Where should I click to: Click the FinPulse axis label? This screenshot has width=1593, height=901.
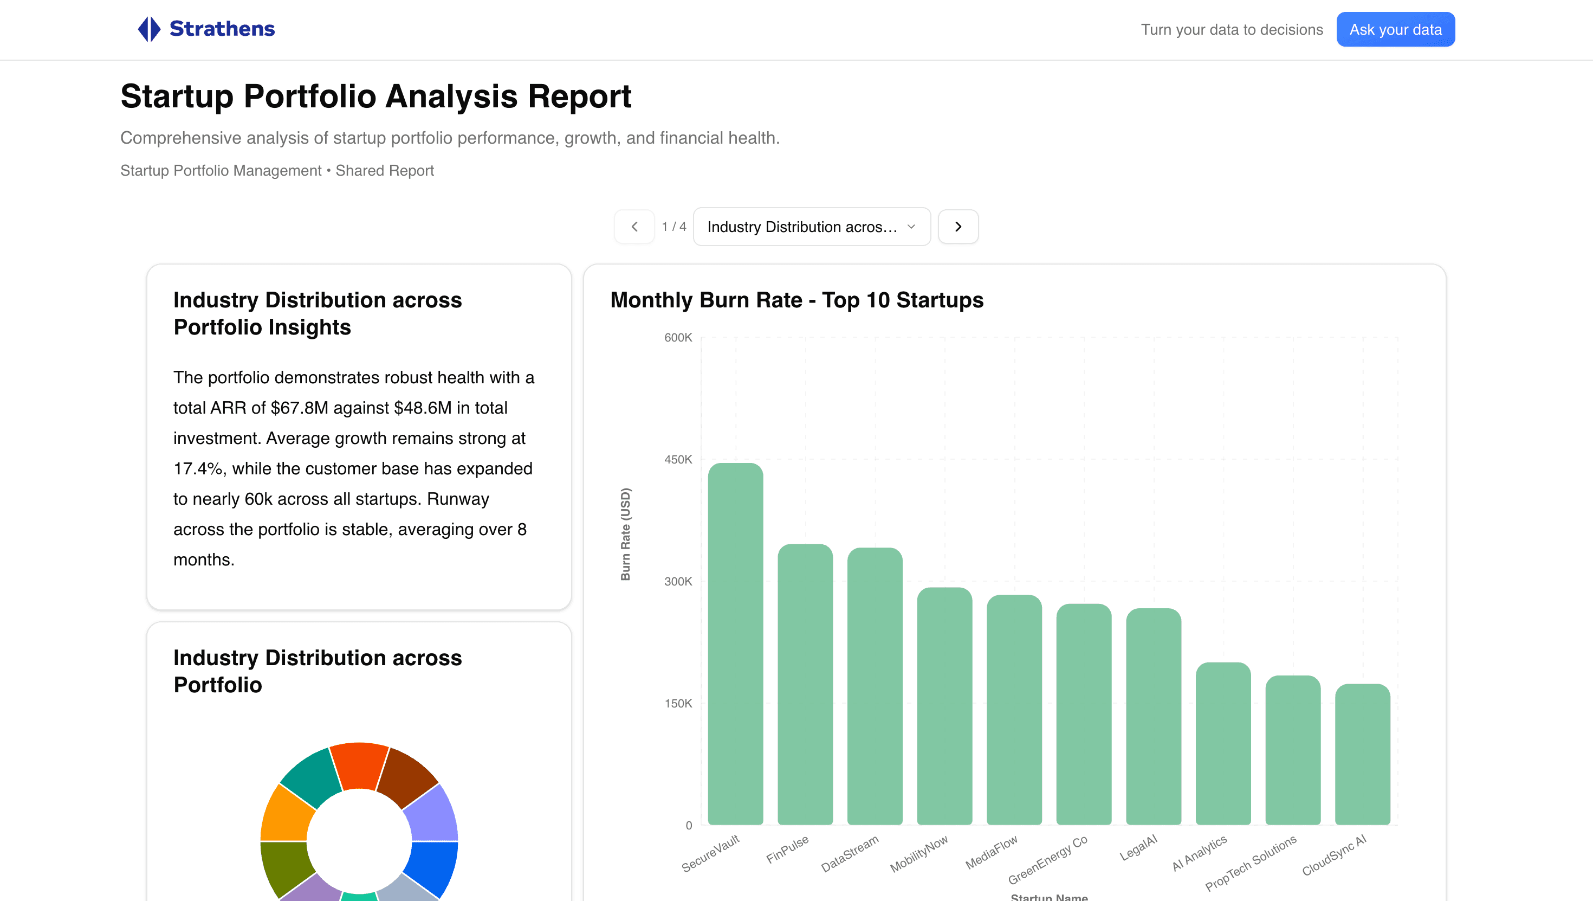click(787, 853)
